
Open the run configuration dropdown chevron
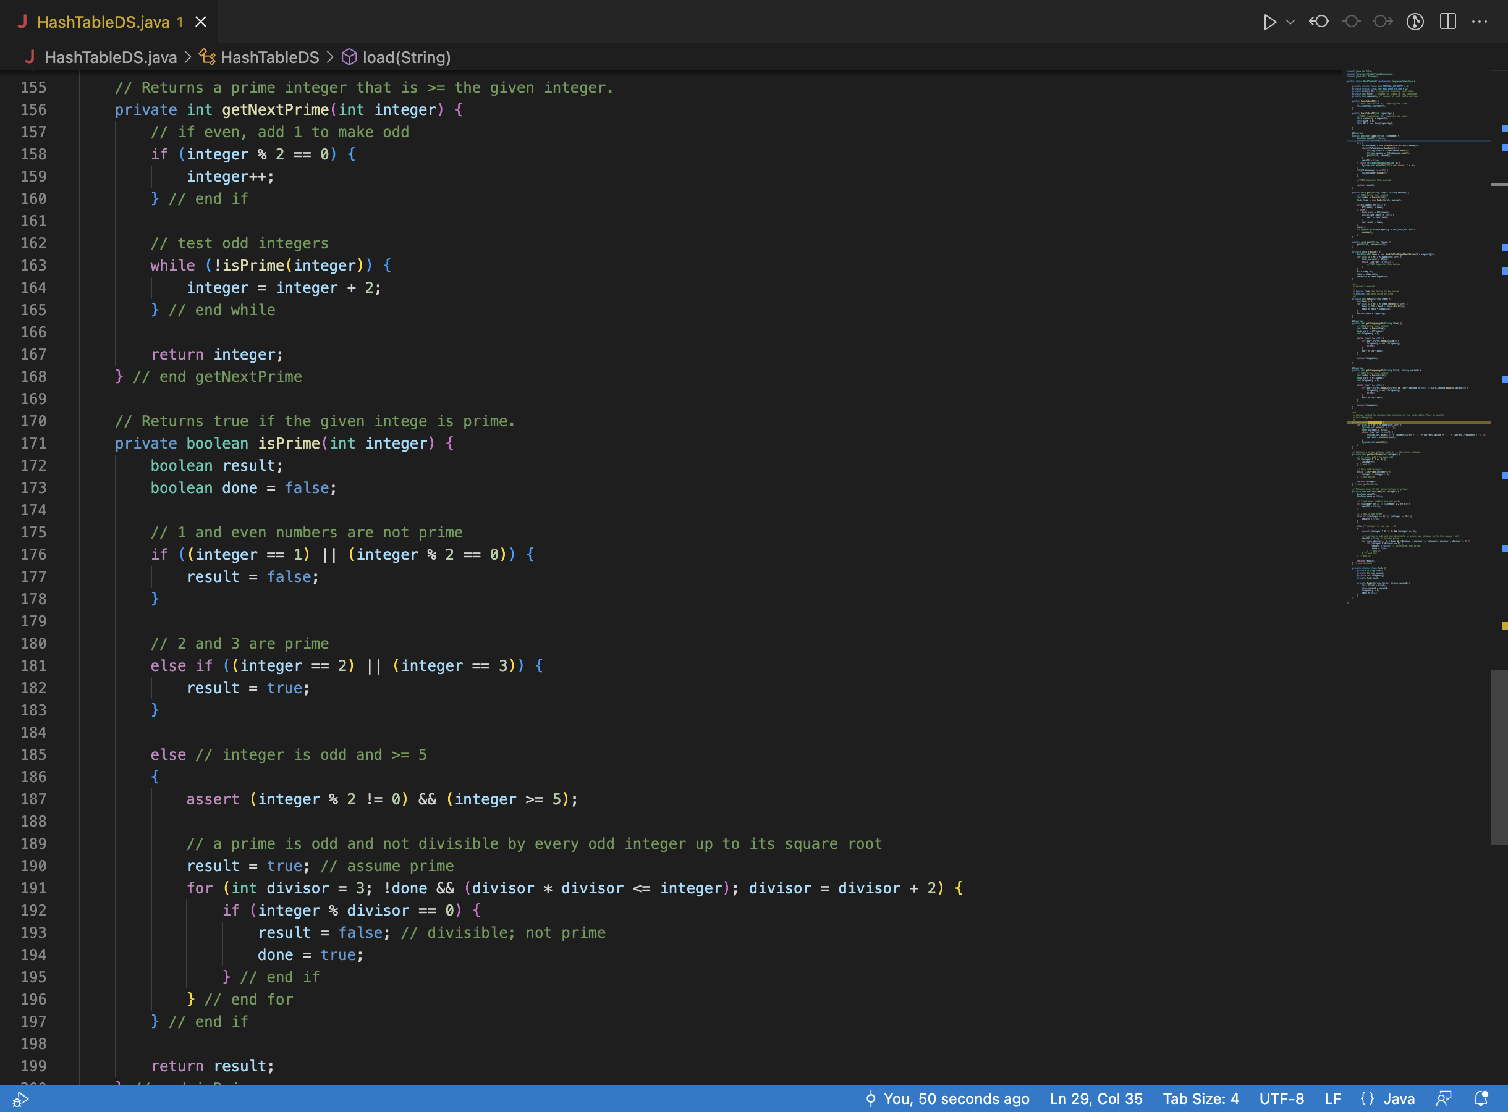coord(1289,22)
